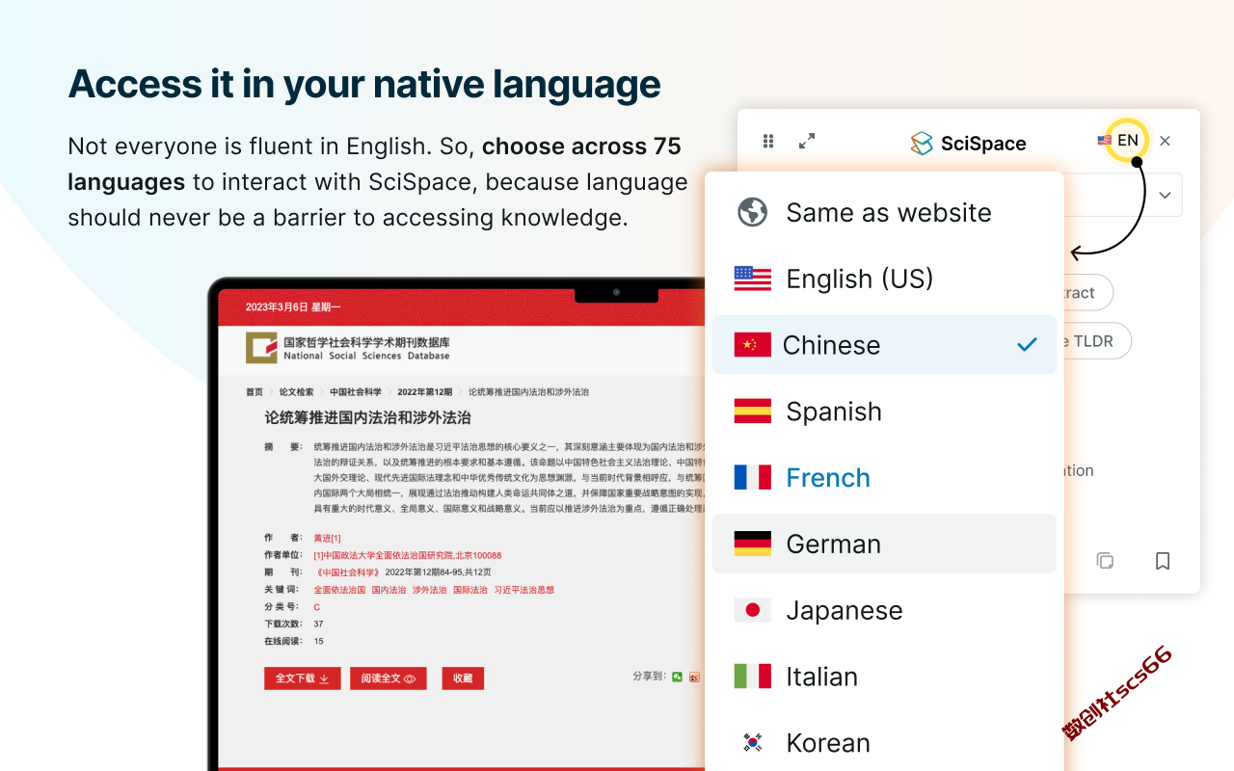This screenshot has height=771, width=1234.
Task: Share via the green WeChat icon
Action: point(677,678)
